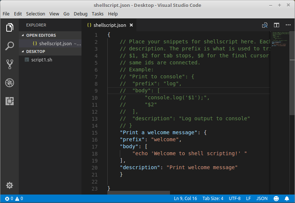The height and width of the screenshot is (203, 295).
Task: Select the shellscript.json editor tab
Action: pos(110,25)
